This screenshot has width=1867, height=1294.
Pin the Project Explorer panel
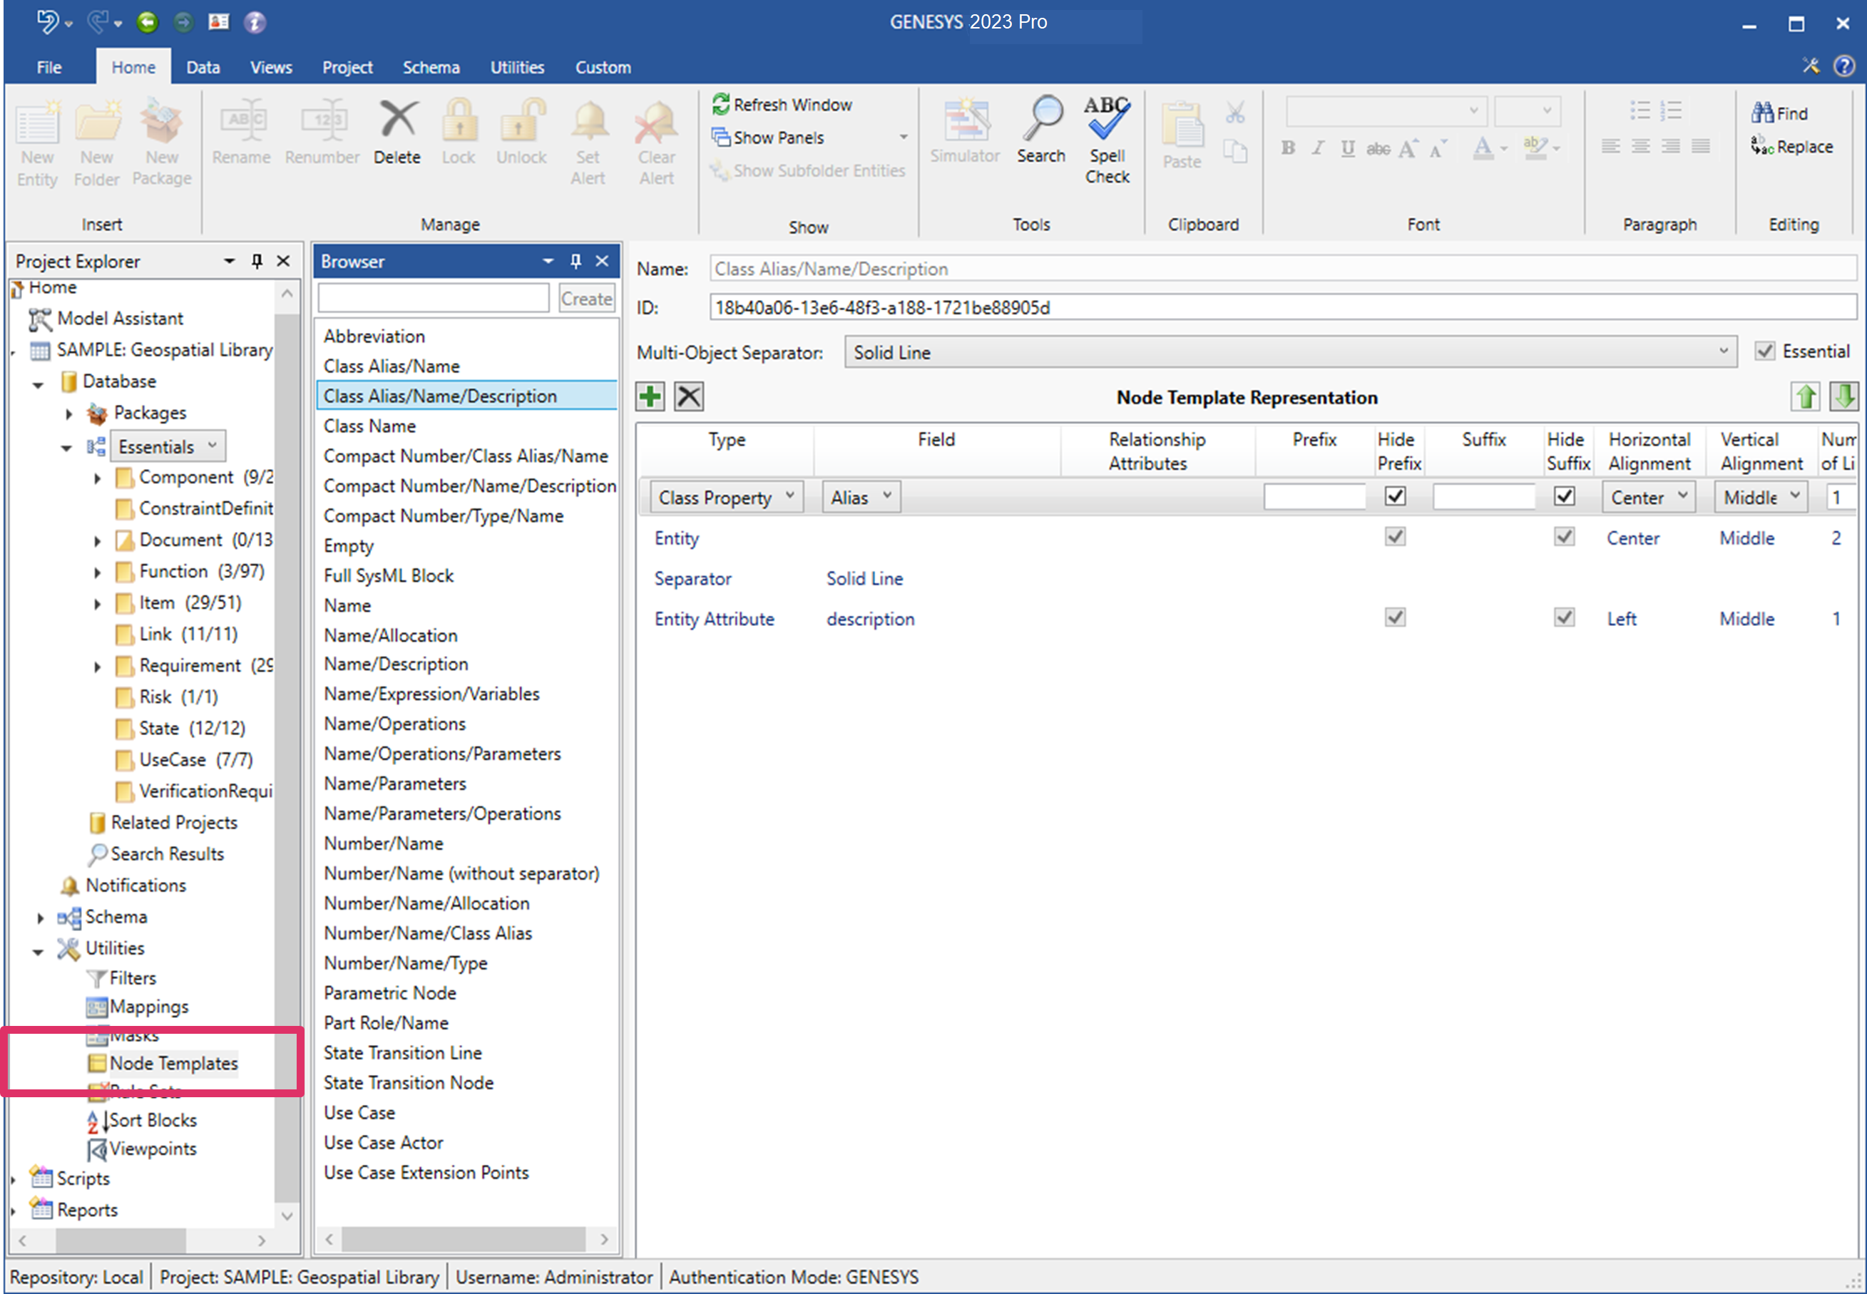coord(257,261)
